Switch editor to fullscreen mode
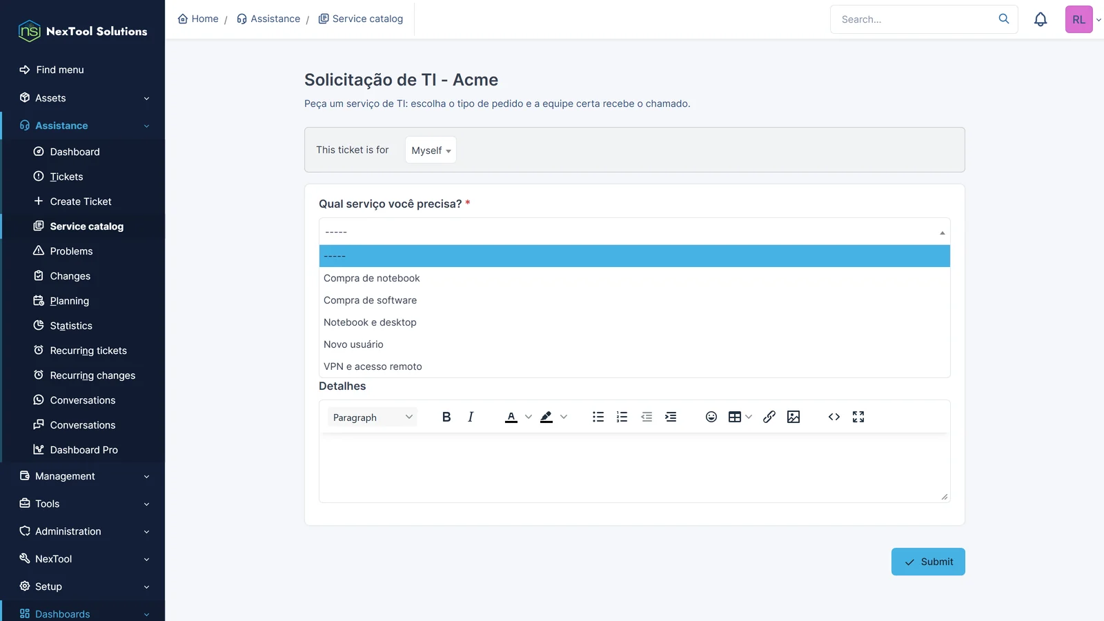This screenshot has height=621, width=1104. click(858, 417)
